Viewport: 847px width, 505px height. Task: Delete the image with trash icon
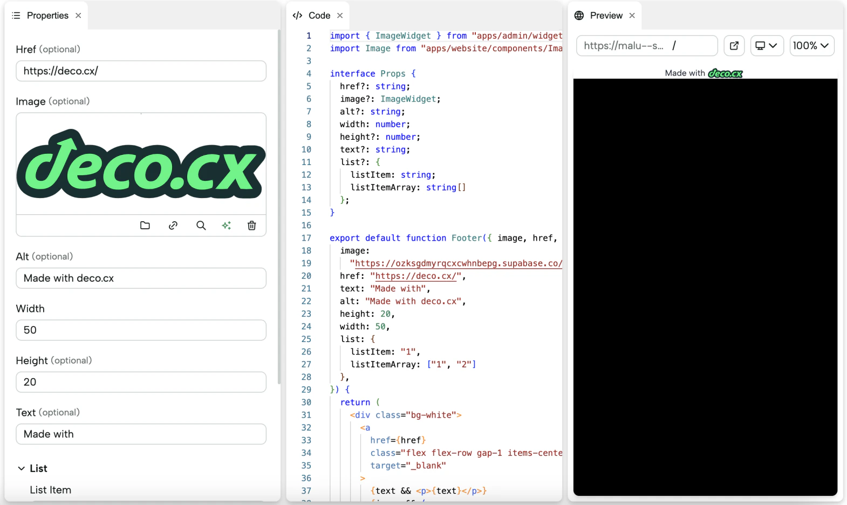[x=251, y=226]
